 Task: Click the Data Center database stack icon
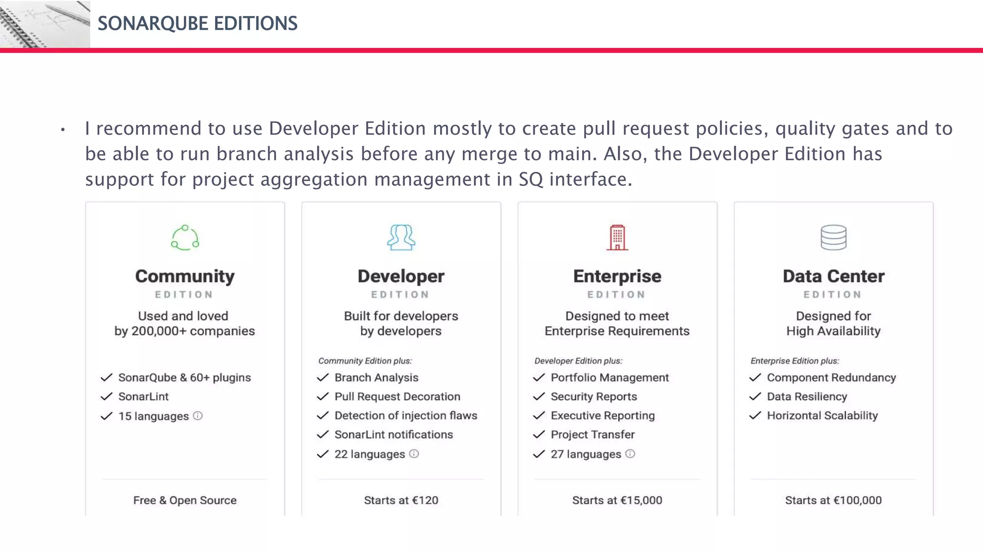click(x=833, y=238)
